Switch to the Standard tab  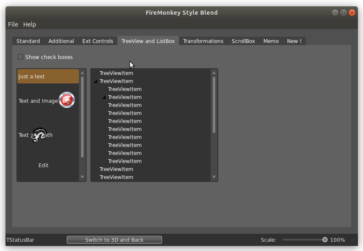tap(28, 41)
